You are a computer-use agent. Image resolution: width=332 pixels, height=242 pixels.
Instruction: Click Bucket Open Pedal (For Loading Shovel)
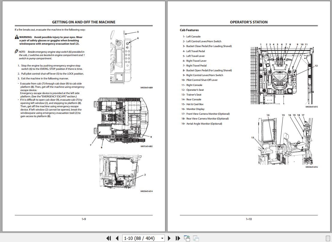(207, 70)
